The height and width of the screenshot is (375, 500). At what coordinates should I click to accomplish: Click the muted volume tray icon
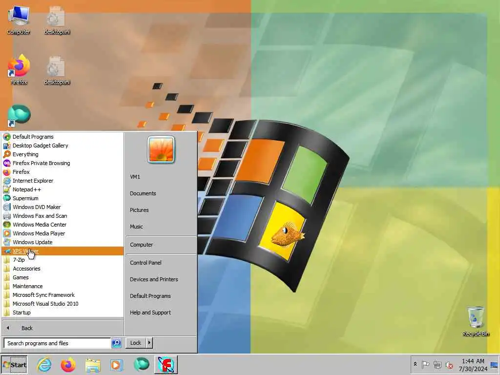(449, 365)
